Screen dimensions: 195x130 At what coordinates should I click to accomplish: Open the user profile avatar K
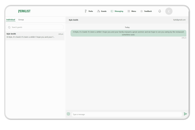coord(169,11)
